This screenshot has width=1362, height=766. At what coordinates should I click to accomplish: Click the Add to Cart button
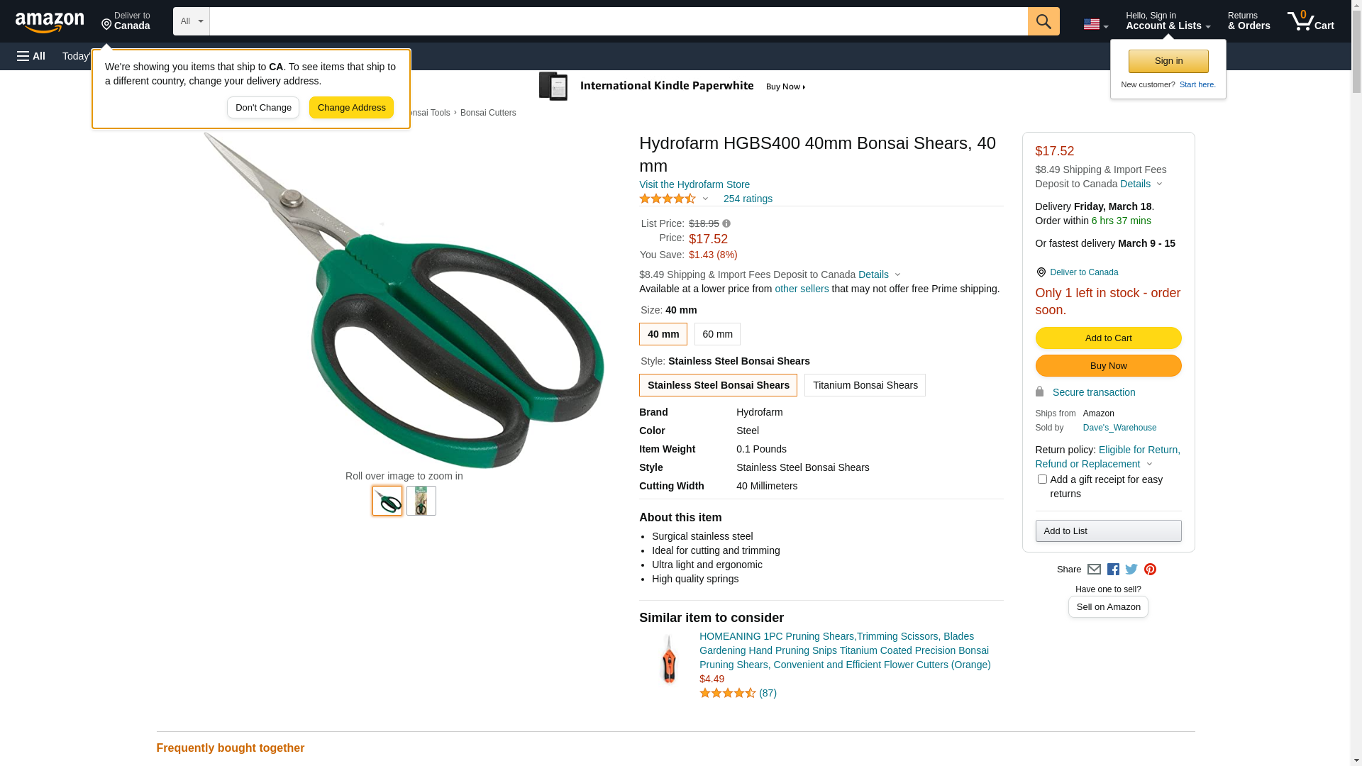(x=1108, y=338)
